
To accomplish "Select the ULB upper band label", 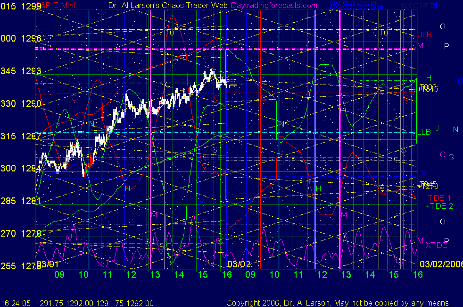I will [x=424, y=34].
